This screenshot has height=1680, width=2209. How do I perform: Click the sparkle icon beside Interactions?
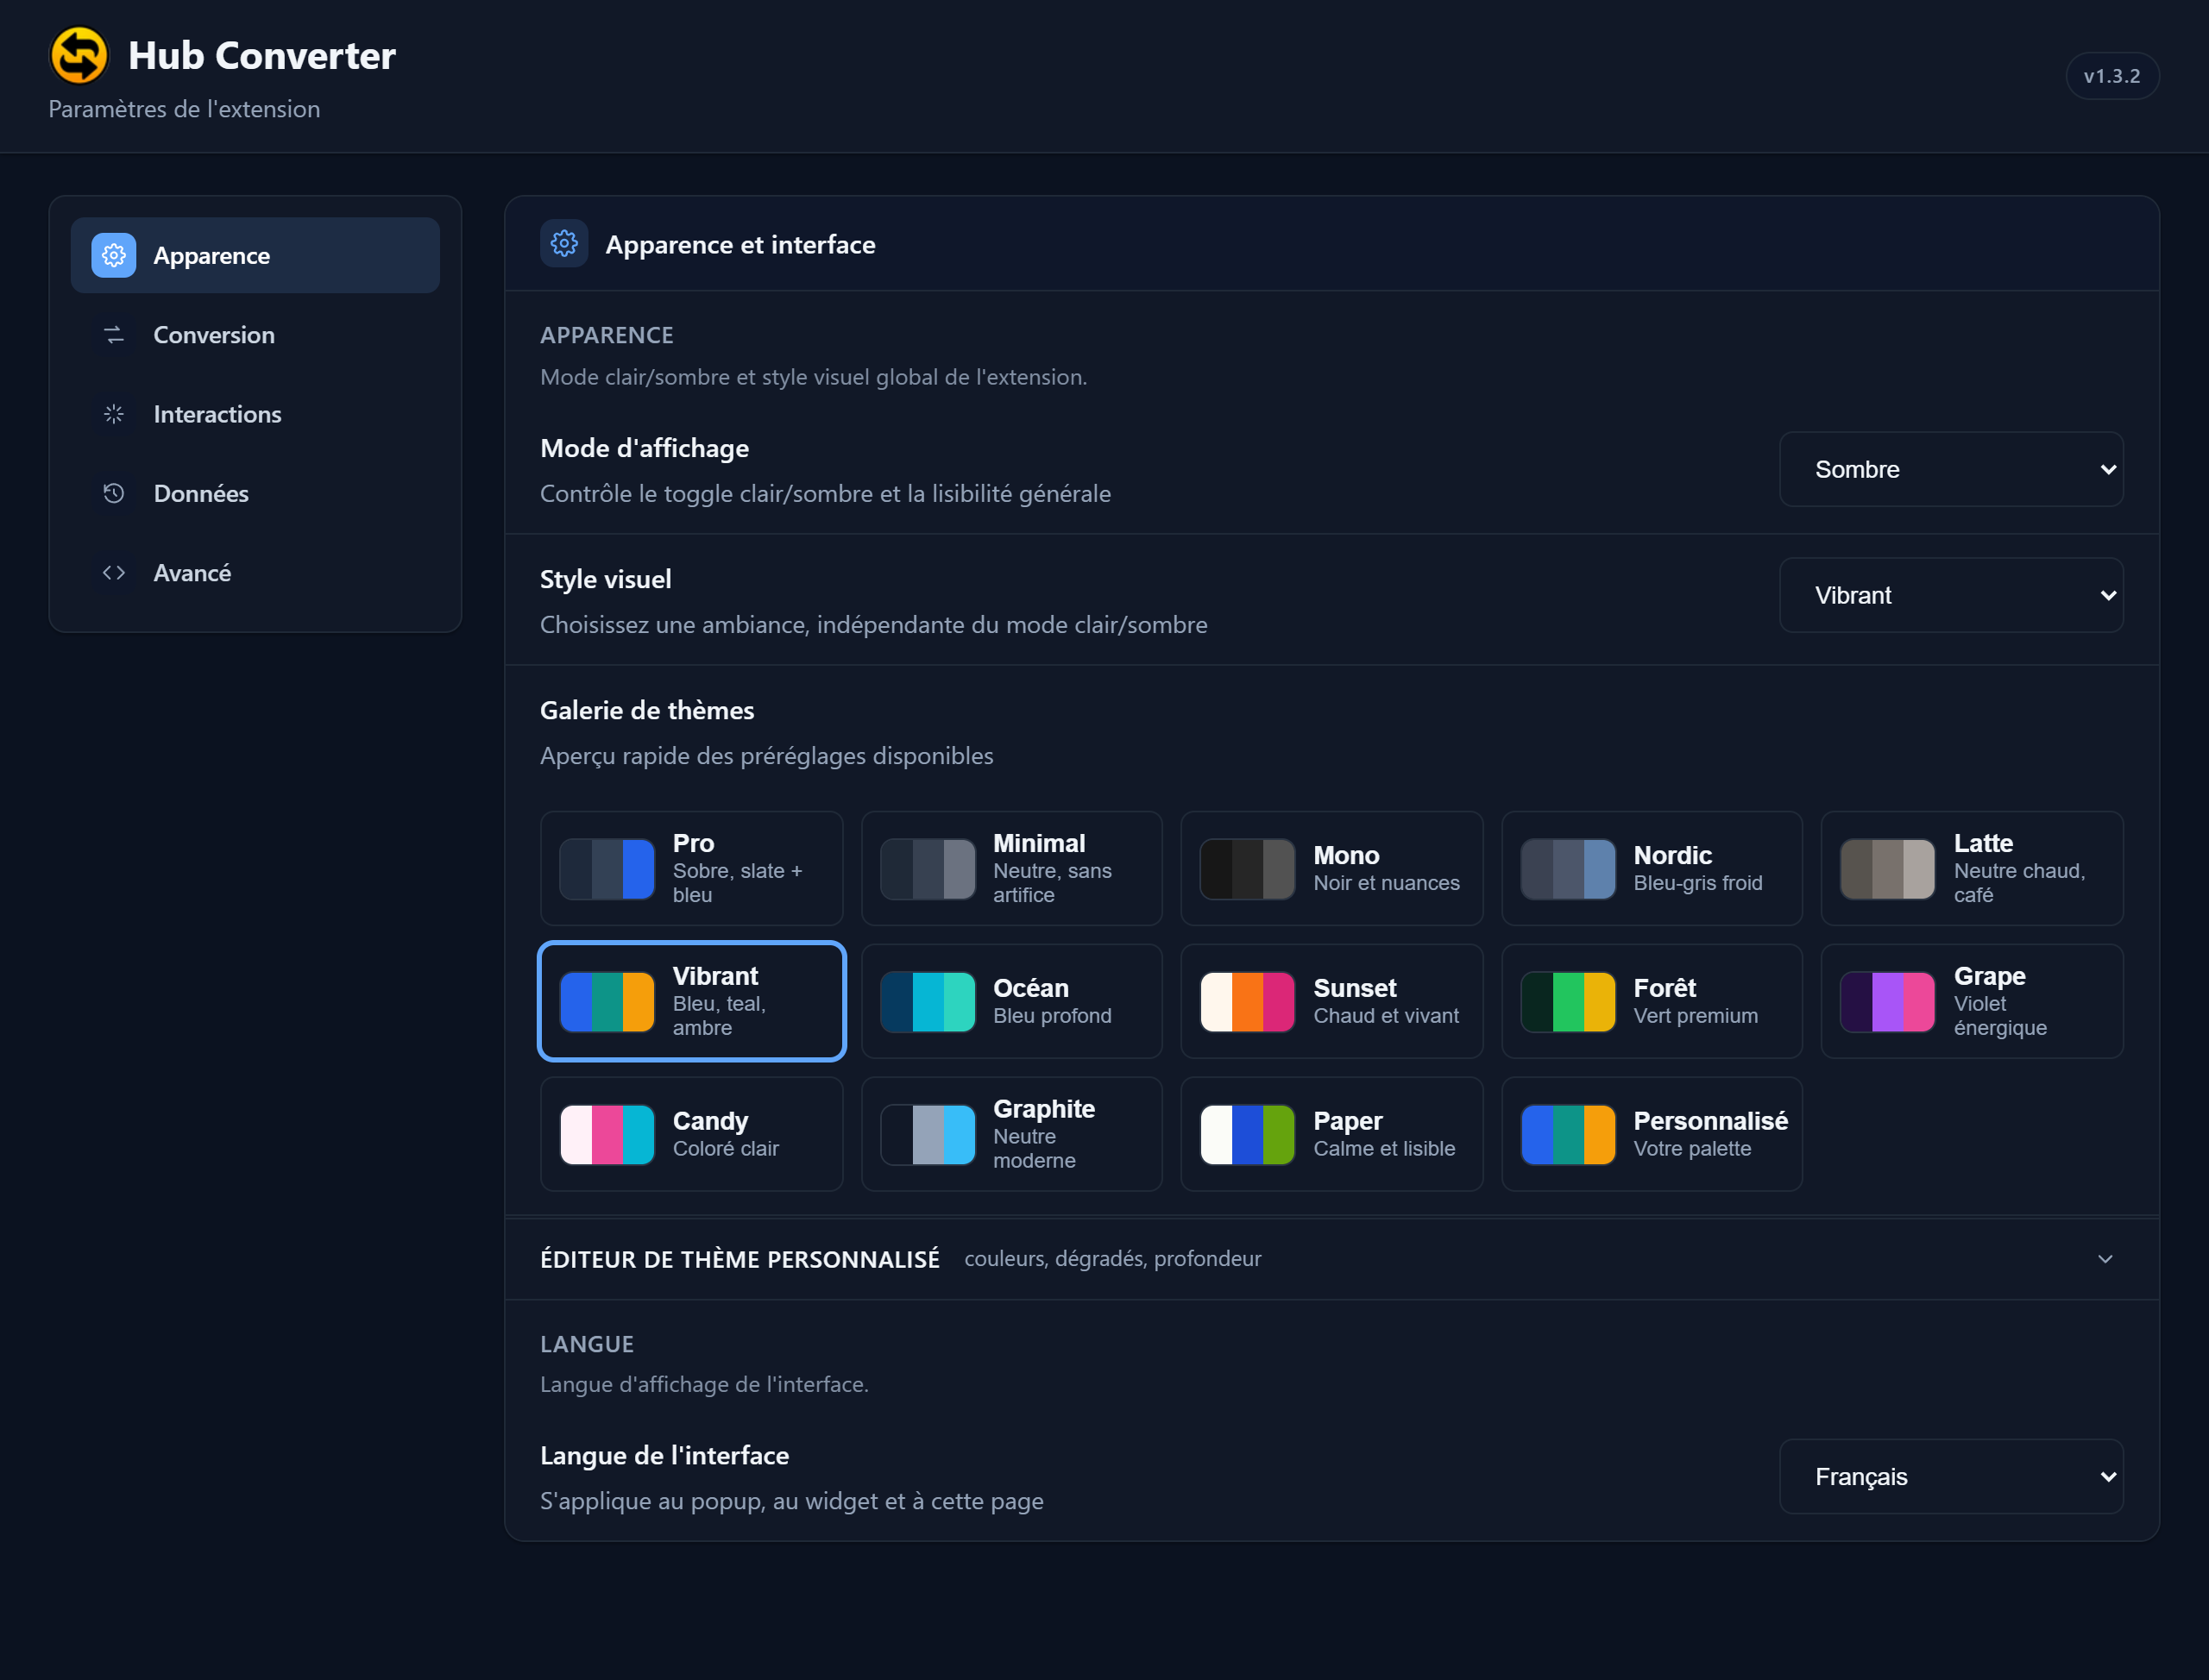pos(114,414)
